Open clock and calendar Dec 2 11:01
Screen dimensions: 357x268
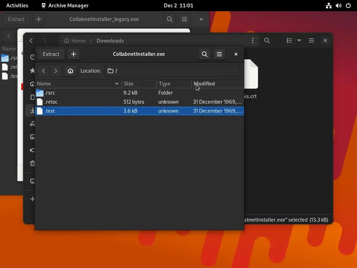[178, 6]
